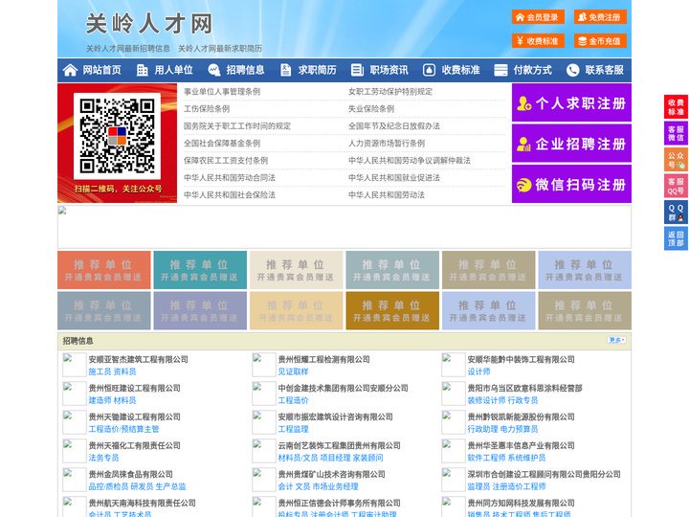689x517 pixels.
Task: Open 职场资讯 navigation item
Action: tap(389, 70)
